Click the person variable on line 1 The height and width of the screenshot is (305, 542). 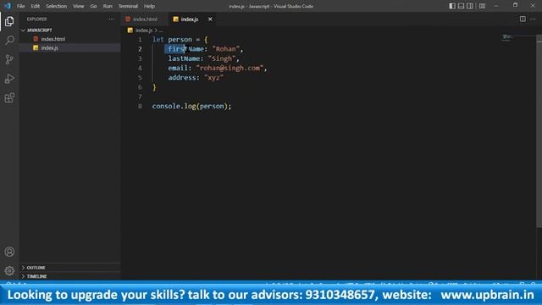180,40
